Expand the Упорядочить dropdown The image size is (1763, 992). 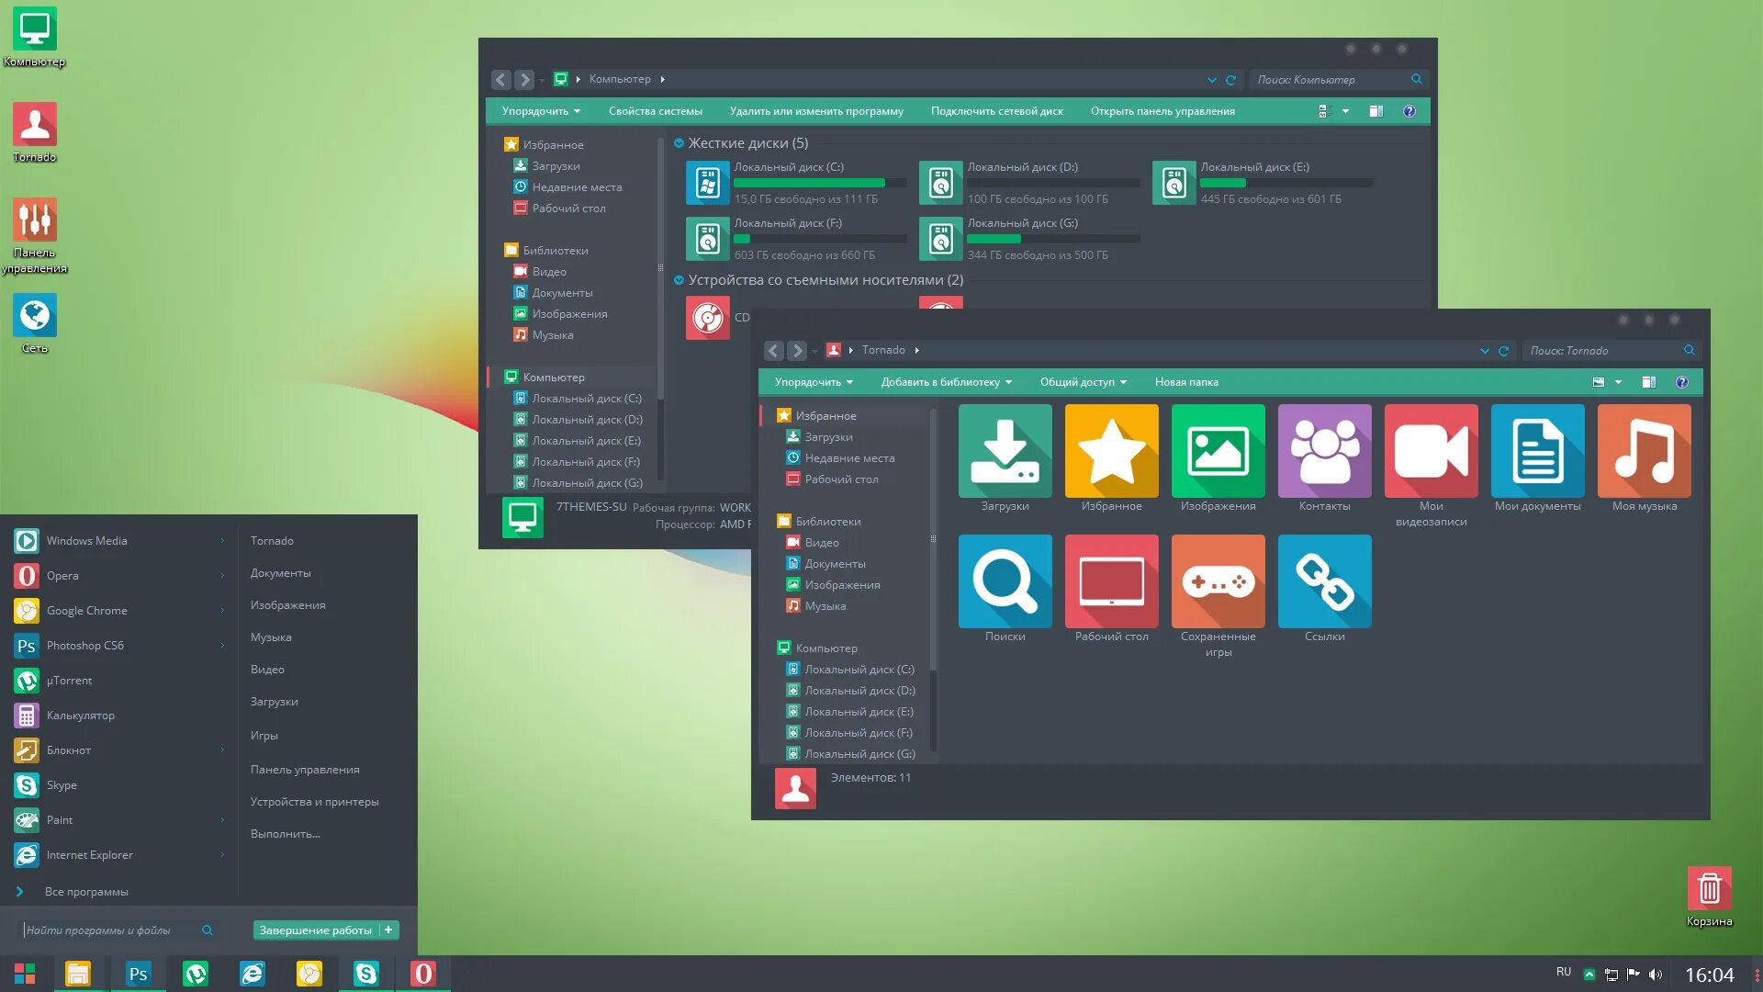pos(812,381)
